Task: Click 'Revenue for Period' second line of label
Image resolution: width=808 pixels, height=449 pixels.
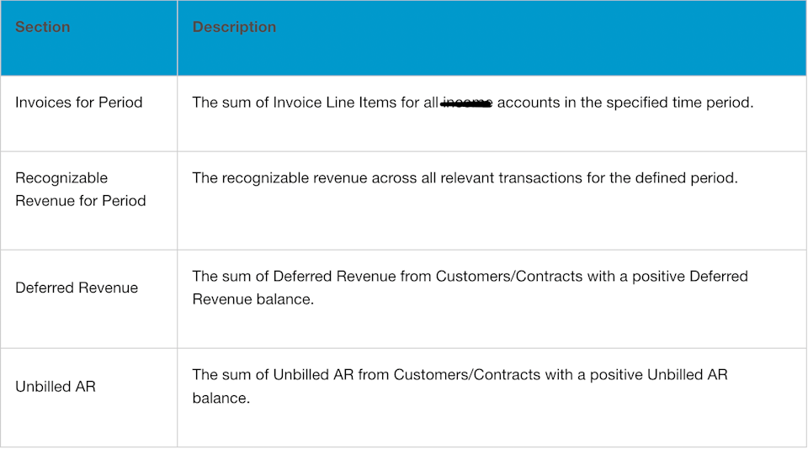Action: (x=81, y=201)
